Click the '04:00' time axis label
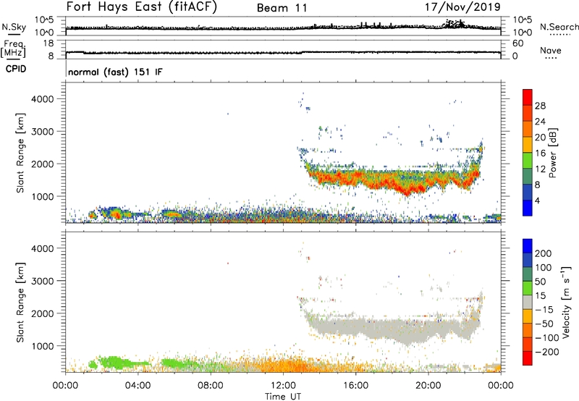Viewport: 579px width, 401px height. [138, 386]
